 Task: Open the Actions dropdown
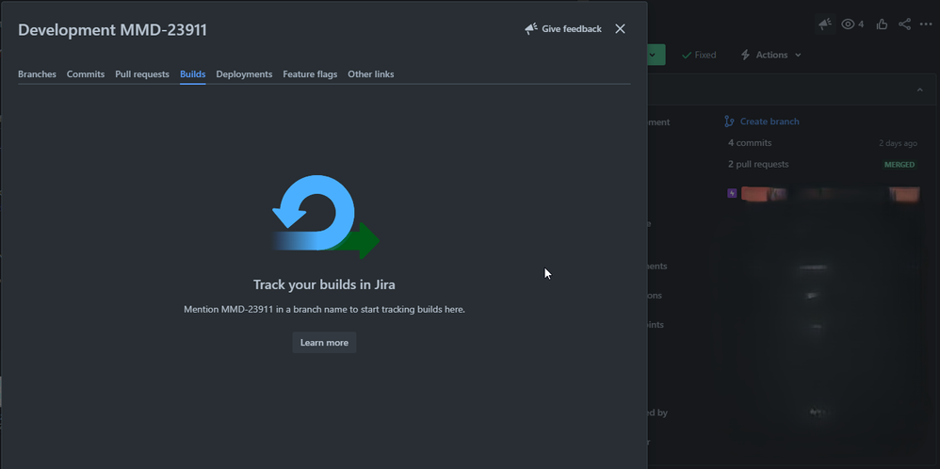[x=771, y=55]
